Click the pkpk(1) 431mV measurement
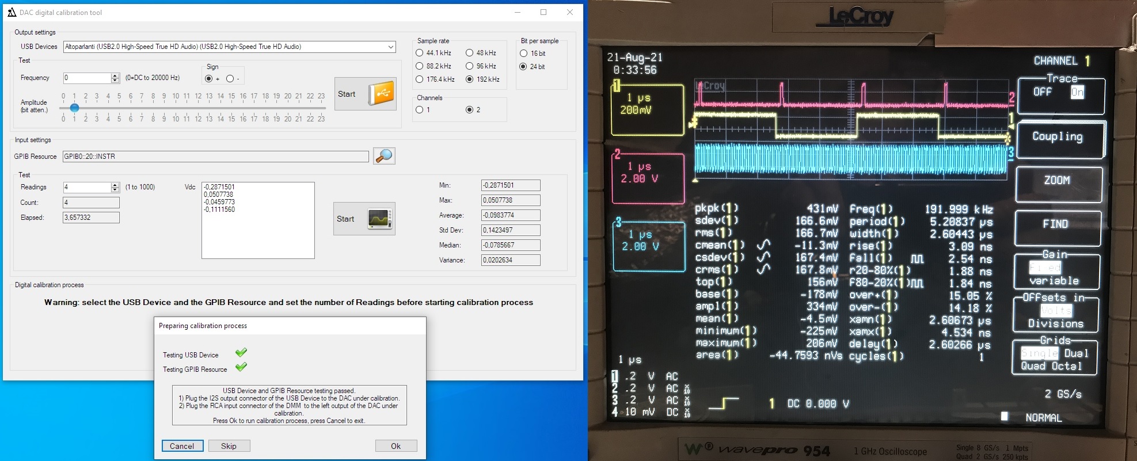 [767, 208]
